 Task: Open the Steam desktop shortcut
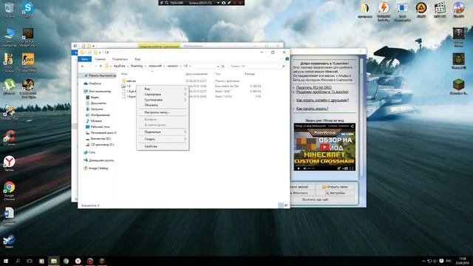[x=9, y=242]
